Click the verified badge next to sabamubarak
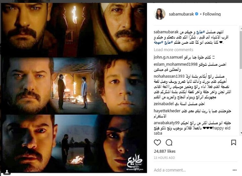The image size is (242, 176). 197,14
